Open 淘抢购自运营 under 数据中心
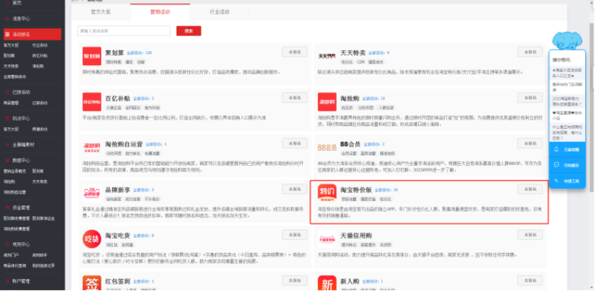This screenshot has width=595, height=291. coord(15,192)
